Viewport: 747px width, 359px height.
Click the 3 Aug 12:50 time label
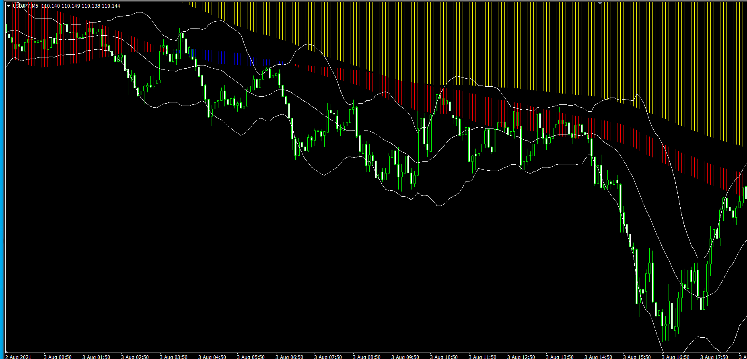[521, 357]
